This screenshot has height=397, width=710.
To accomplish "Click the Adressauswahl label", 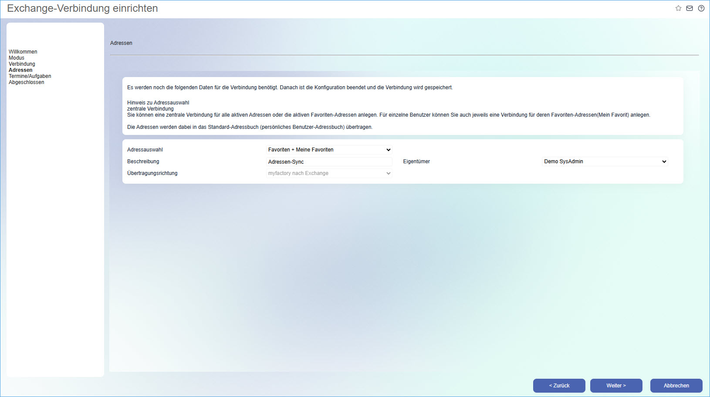I will (145, 150).
